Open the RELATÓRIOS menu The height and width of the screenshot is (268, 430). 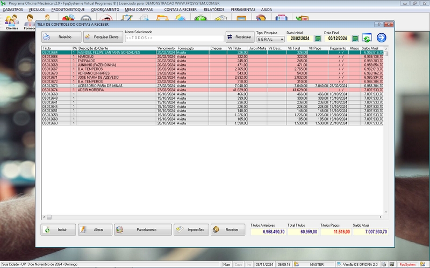click(x=214, y=10)
